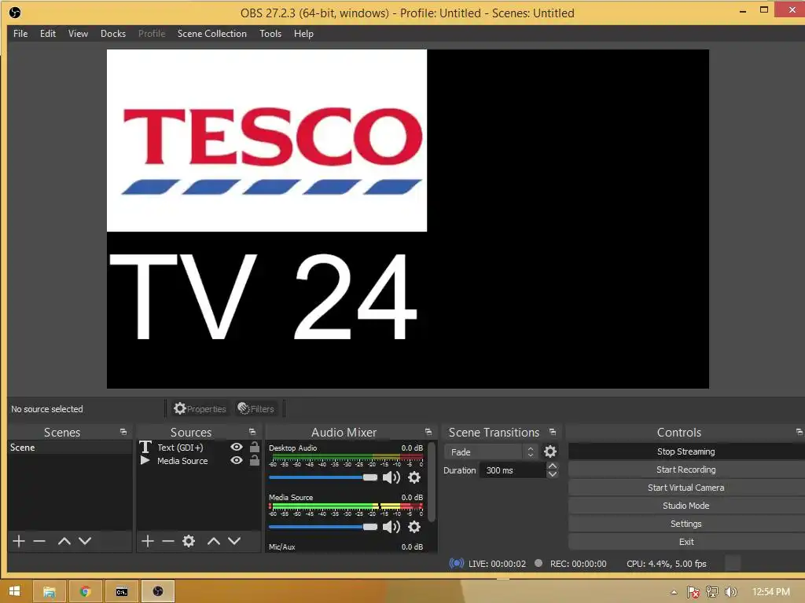805x603 pixels.
Task: Pop out the Audio Mixer dock
Action: pos(428,432)
